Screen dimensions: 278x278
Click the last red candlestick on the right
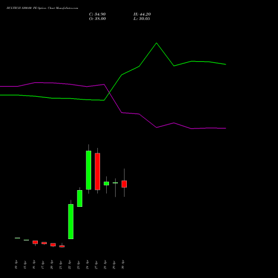pyautogui.click(x=124, y=184)
